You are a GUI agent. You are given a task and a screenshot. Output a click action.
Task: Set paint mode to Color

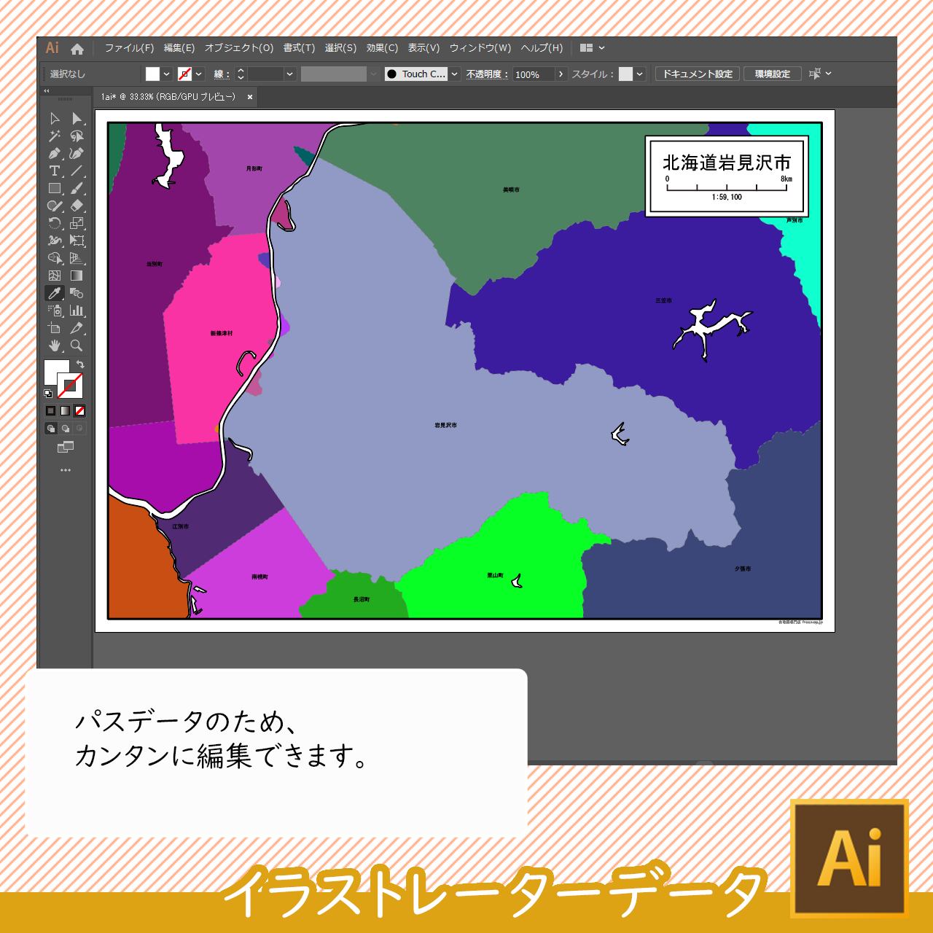pyautogui.click(x=50, y=411)
